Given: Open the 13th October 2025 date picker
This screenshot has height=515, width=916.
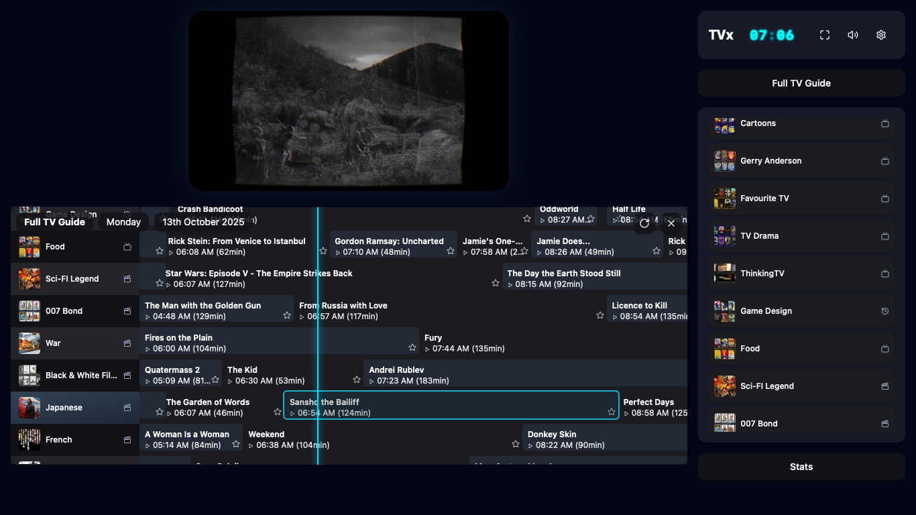Looking at the screenshot, I should pyautogui.click(x=203, y=222).
